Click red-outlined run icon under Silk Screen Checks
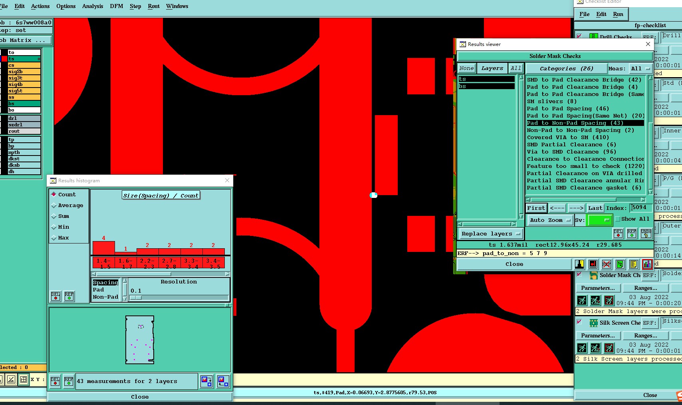The width and height of the screenshot is (682, 405). pyautogui.click(x=609, y=348)
